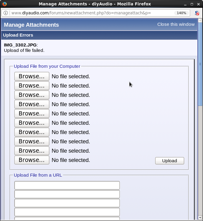Click the Close this window link

176,24
